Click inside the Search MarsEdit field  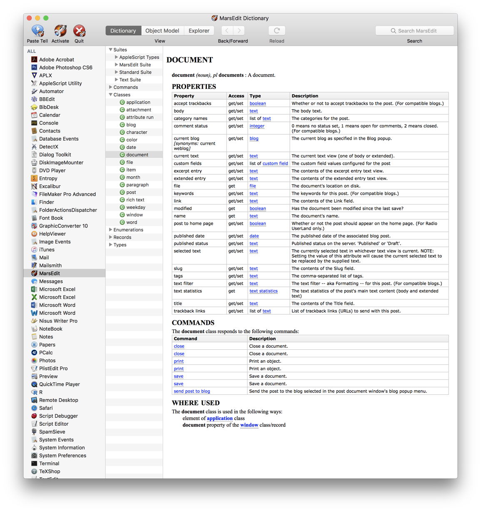click(414, 30)
